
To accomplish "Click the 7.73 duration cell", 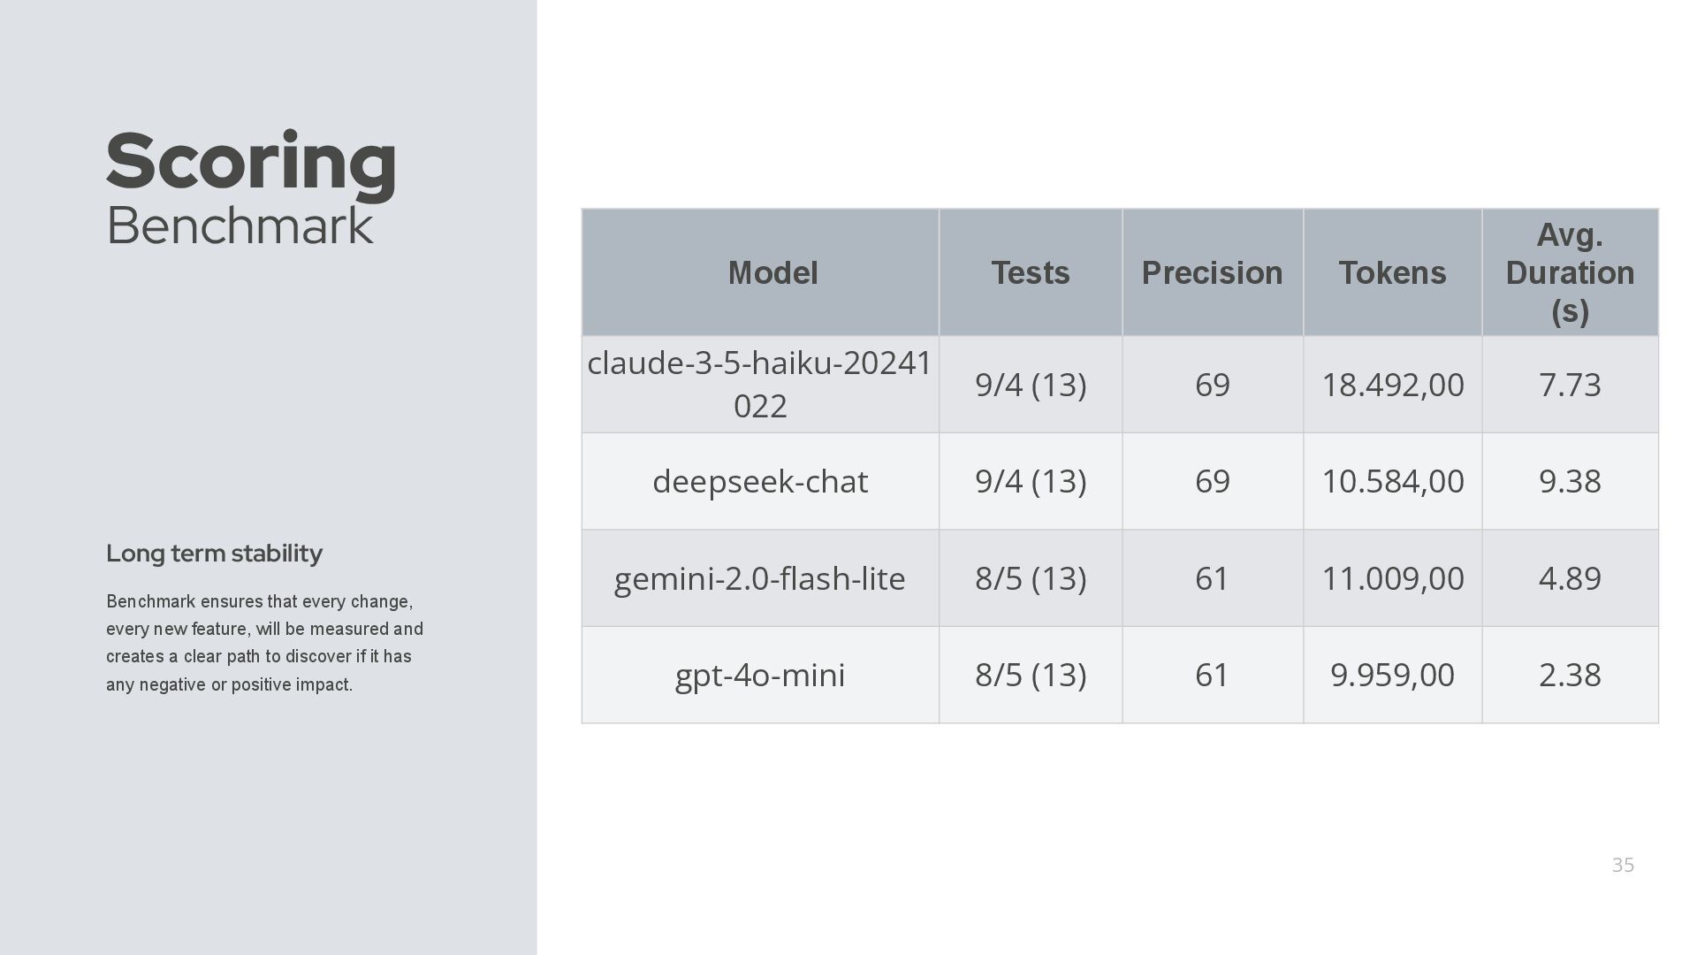I will click(x=1571, y=385).
